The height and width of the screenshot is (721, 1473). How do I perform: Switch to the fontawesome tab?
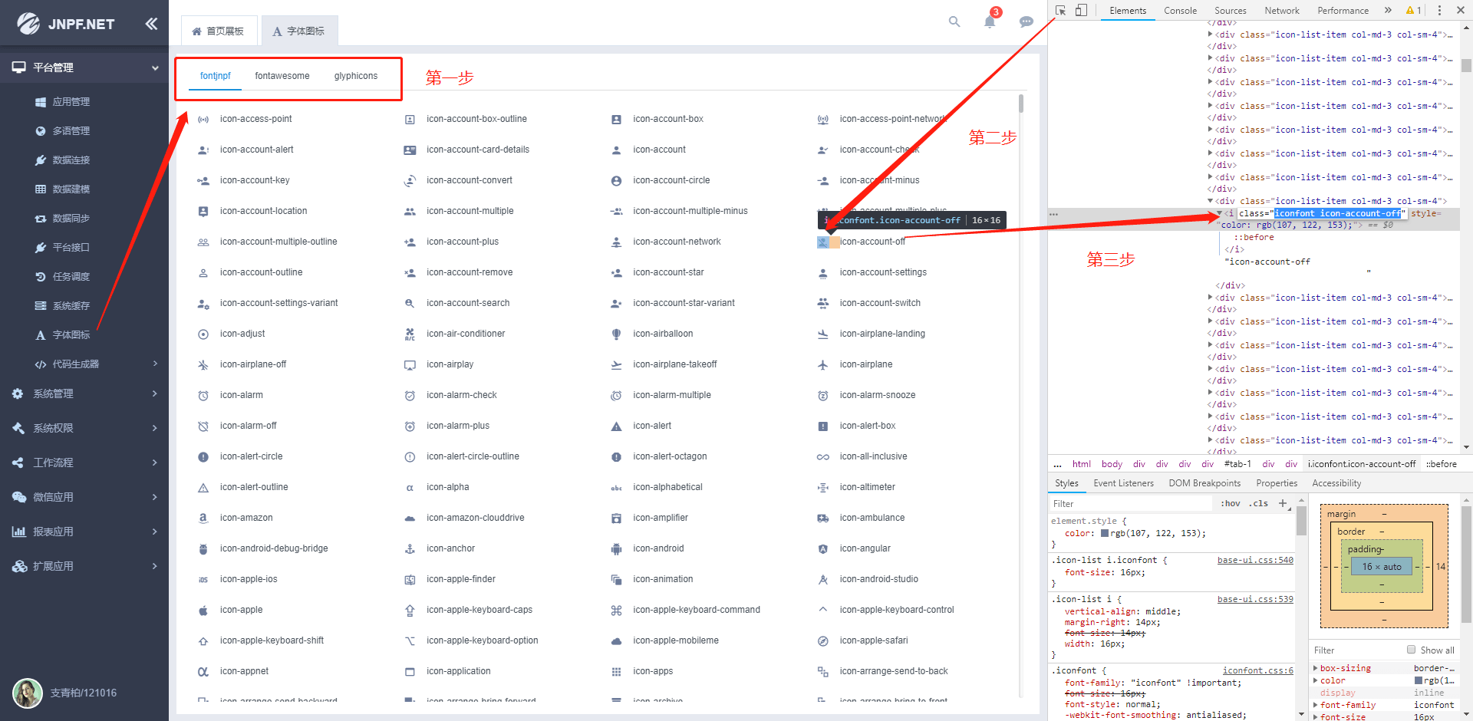click(282, 76)
